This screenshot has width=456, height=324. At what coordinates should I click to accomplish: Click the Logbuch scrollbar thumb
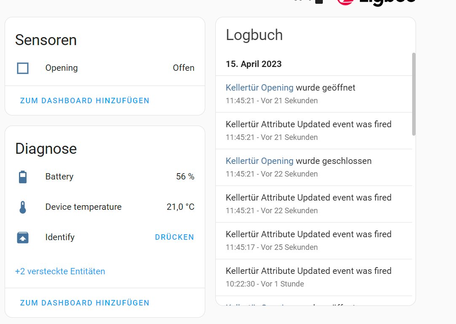(413, 94)
